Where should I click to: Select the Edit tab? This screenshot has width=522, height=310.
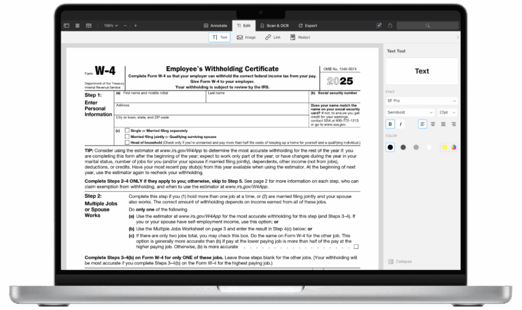pyautogui.click(x=244, y=26)
